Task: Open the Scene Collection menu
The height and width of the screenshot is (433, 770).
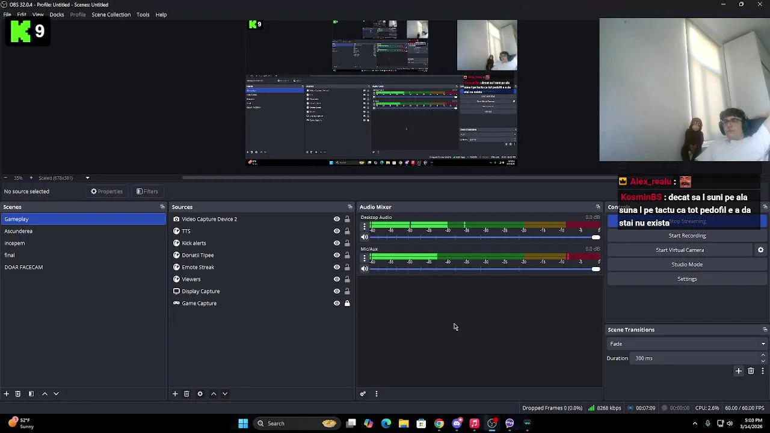Action: (111, 14)
